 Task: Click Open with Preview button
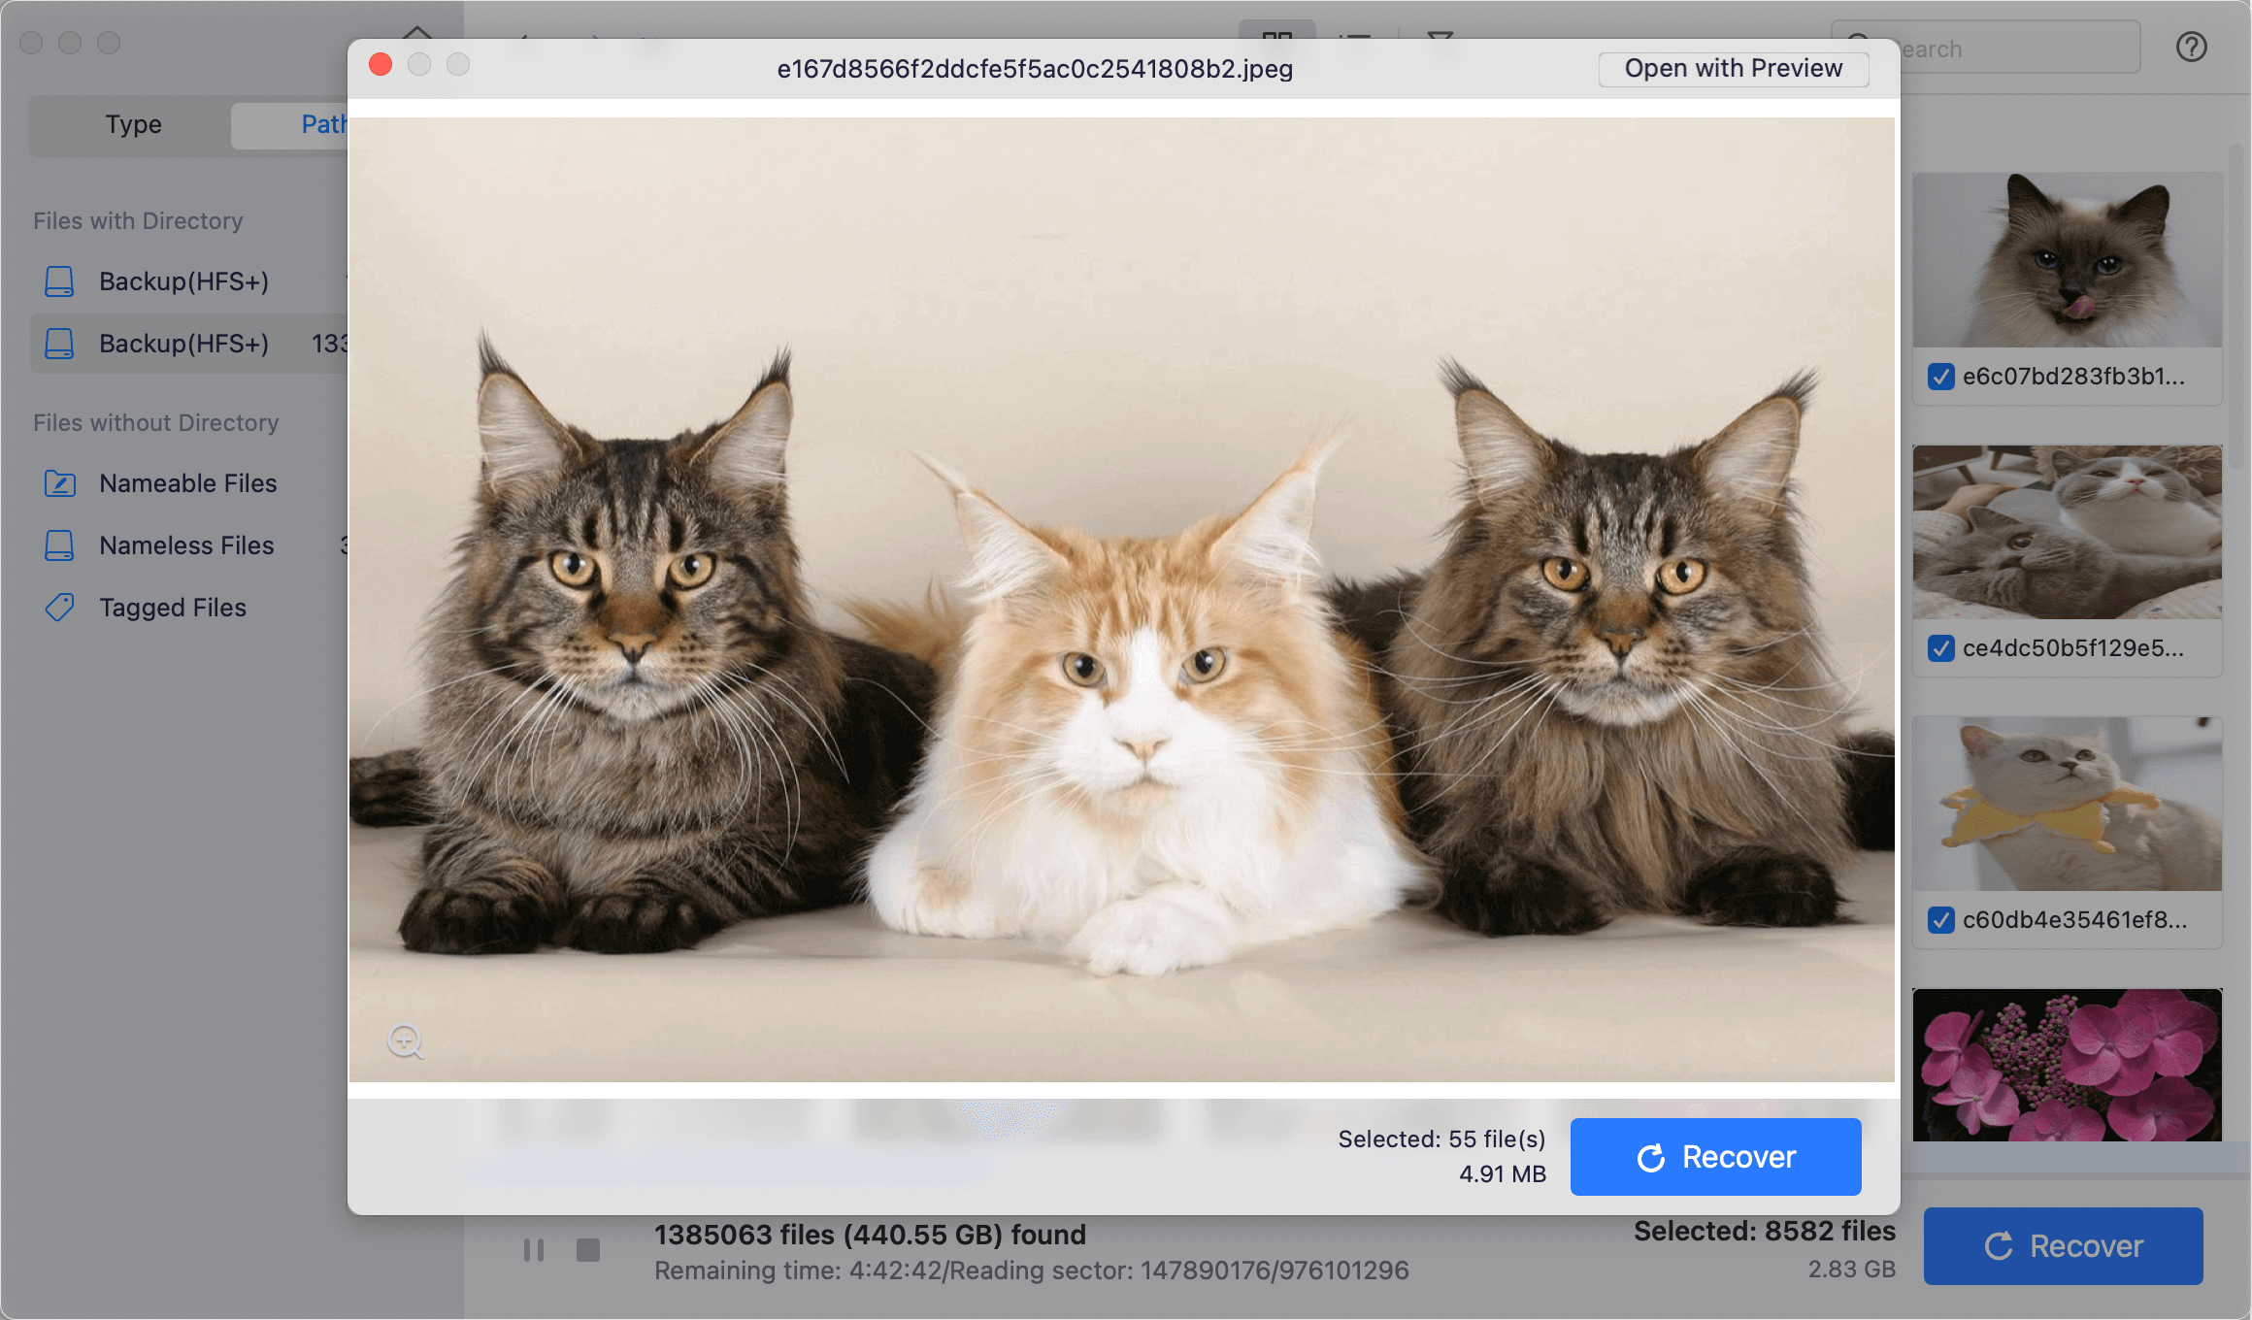tap(1733, 68)
